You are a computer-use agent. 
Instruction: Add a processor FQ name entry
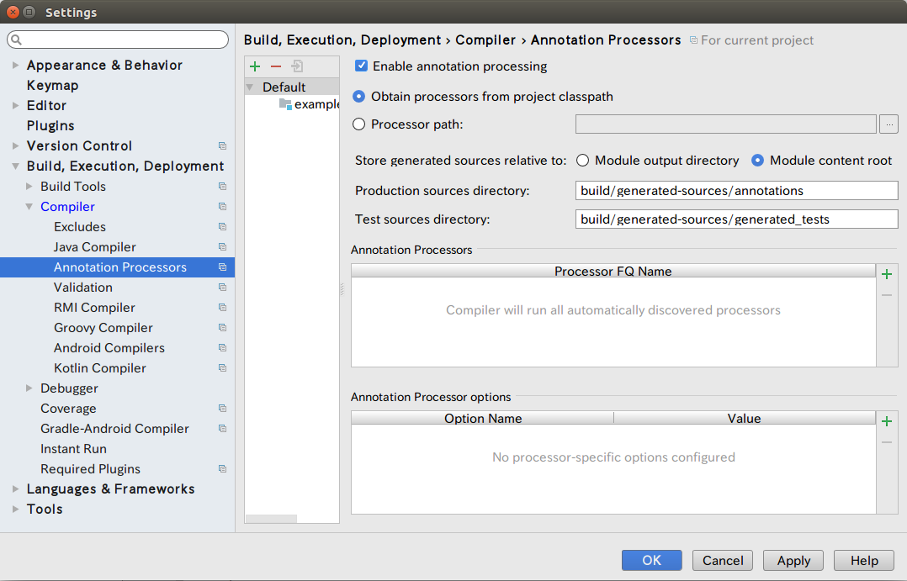(888, 272)
